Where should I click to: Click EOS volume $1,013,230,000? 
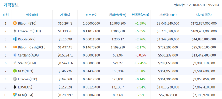[168, 87]
